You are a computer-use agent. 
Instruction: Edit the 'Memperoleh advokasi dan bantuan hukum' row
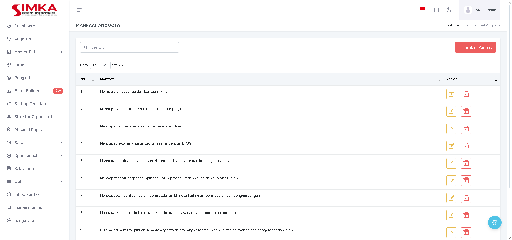(451, 94)
